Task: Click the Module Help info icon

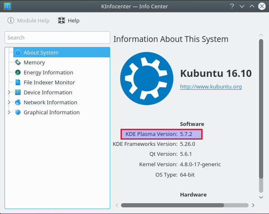Action: coord(11,21)
